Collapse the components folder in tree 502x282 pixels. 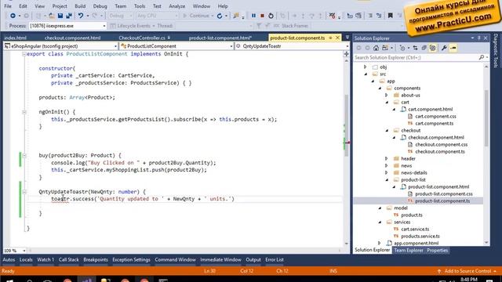[380, 89]
